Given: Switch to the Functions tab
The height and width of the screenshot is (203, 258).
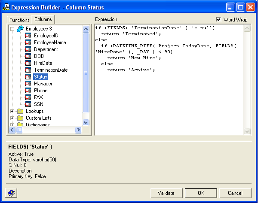Looking at the screenshot, I should (x=19, y=20).
